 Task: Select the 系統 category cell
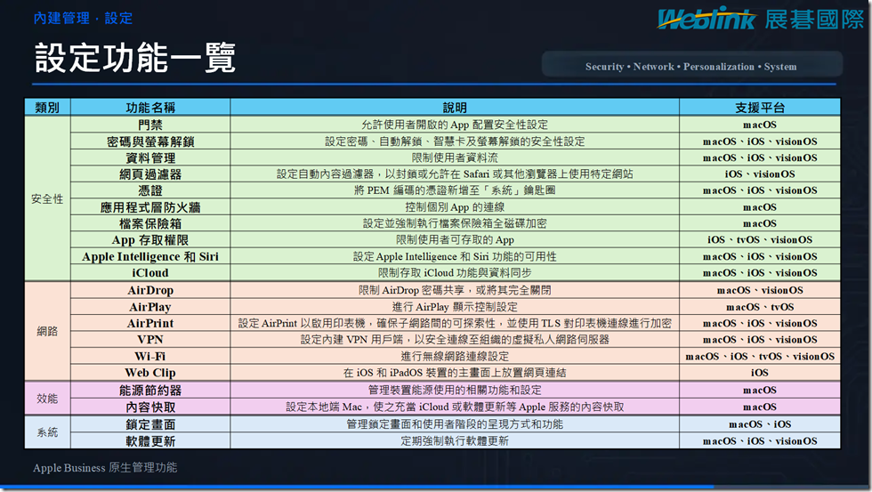click(47, 432)
